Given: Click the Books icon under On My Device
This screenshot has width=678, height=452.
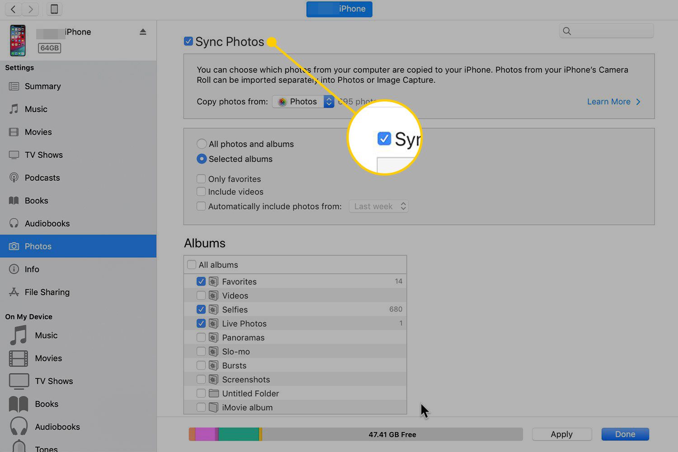Looking at the screenshot, I should [19, 404].
